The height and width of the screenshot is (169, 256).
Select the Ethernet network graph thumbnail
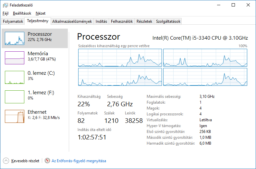point(15,116)
